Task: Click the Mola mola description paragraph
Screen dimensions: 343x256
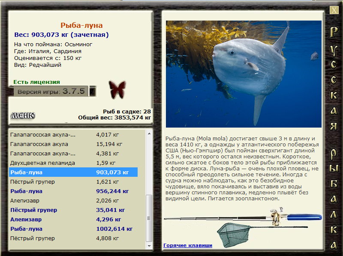Action: [242, 168]
